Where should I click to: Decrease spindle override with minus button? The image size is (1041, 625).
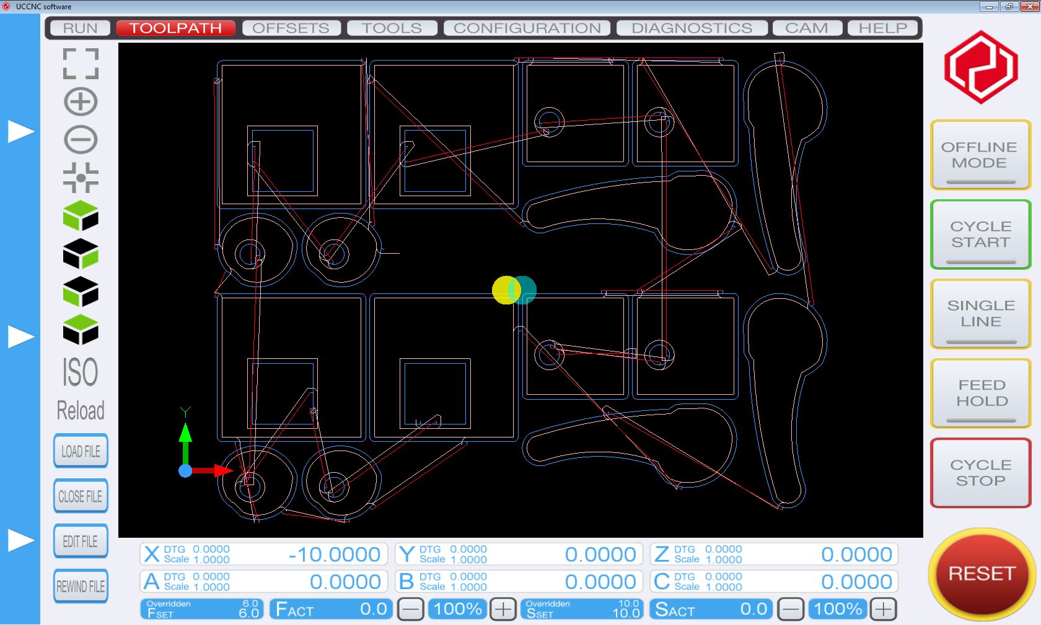point(791,610)
